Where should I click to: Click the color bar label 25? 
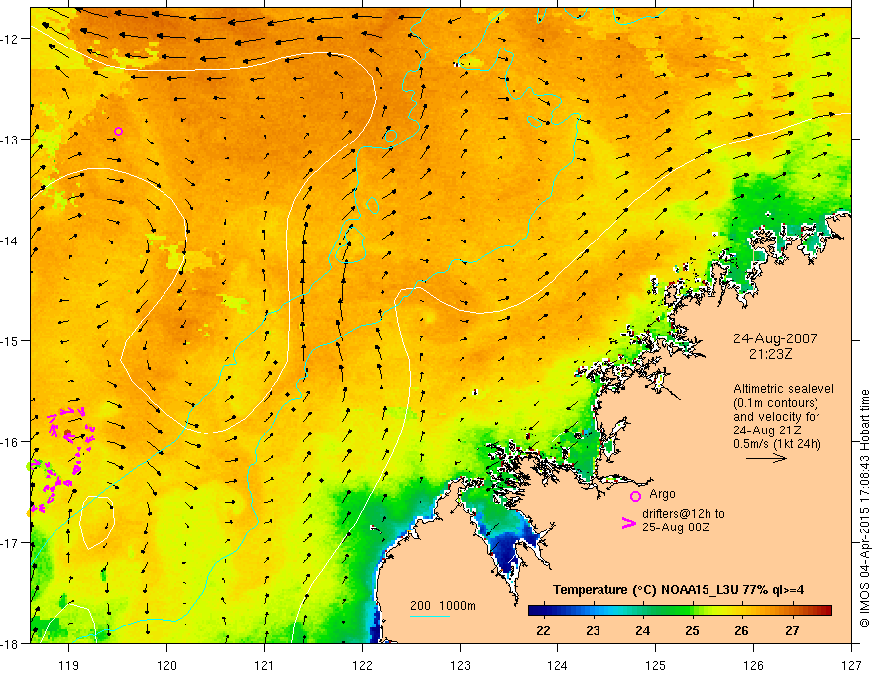pos(692,630)
